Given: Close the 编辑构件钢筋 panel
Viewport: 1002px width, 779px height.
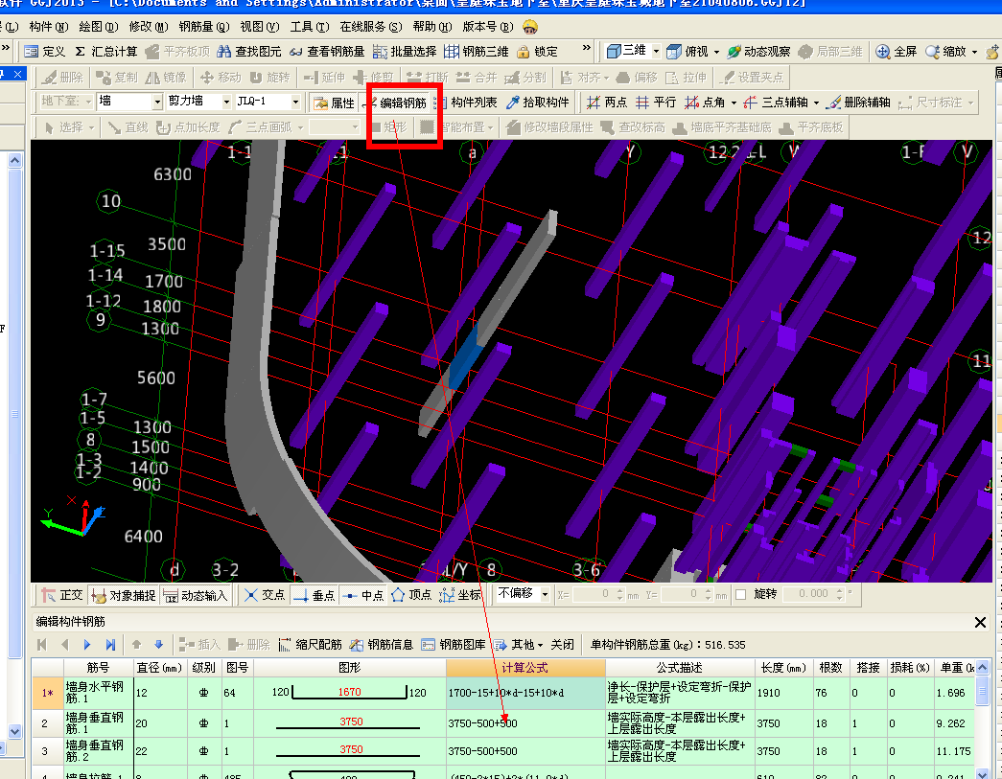Looking at the screenshot, I should (x=980, y=622).
